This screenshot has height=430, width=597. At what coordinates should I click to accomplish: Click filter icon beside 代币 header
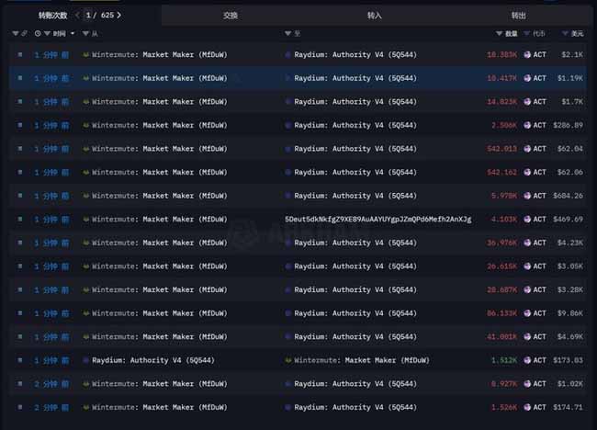(526, 34)
